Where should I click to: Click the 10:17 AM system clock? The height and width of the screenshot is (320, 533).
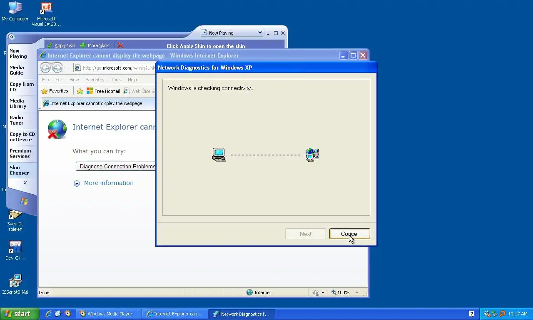coord(518,314)
